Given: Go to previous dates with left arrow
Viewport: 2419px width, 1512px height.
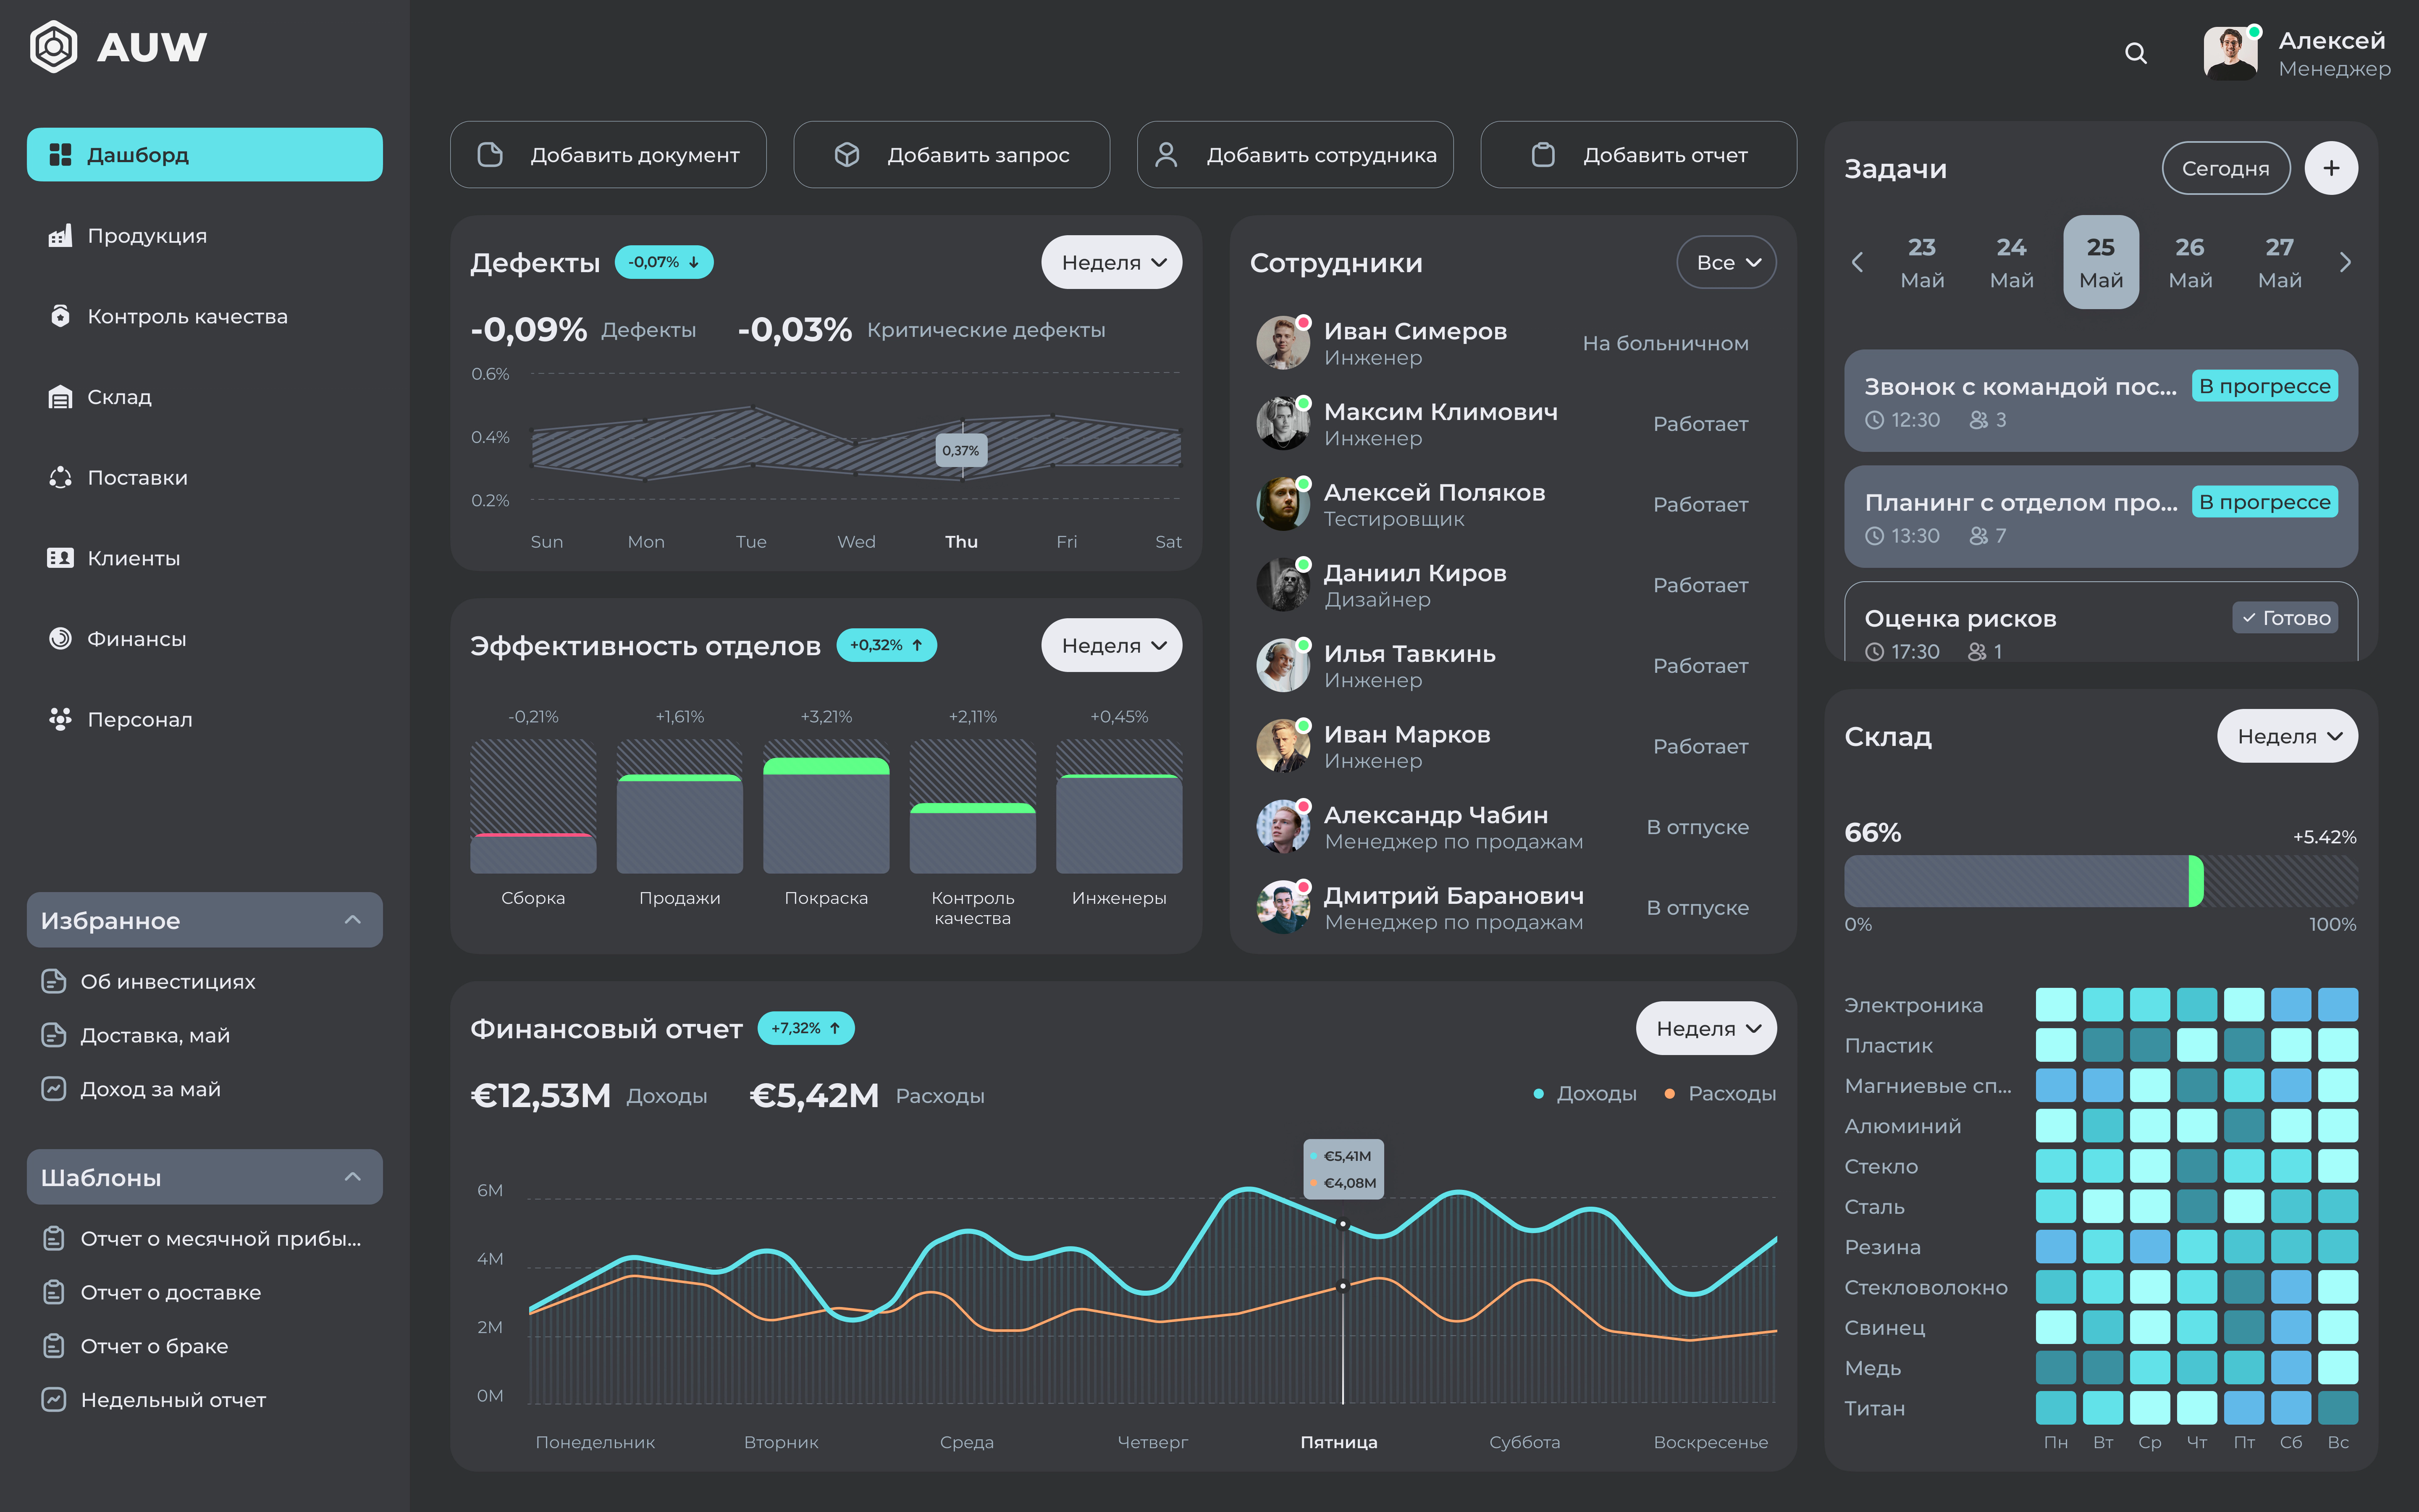Looking at the screenshot, I should pos(1857,263).
